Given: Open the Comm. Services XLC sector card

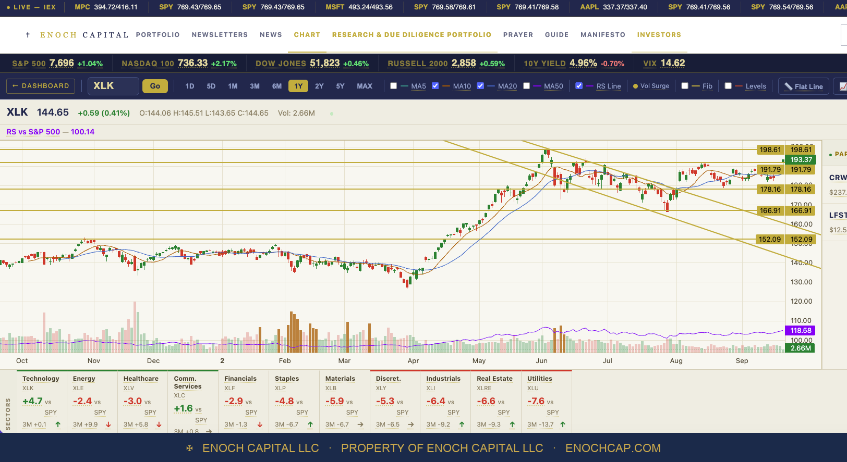Looking at the screenshot, I should click(x=193, y=401).
